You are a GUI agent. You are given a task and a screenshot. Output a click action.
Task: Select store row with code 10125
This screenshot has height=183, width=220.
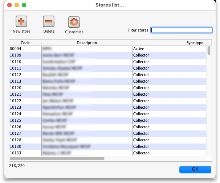coord(25,120)
